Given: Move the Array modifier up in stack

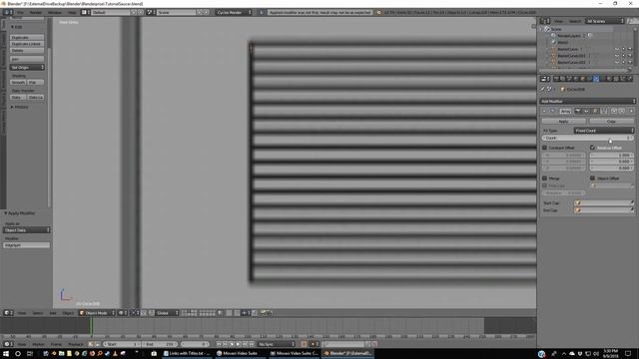Looking at the screenshot, I should pyautogui.click(x=614, y=111).
